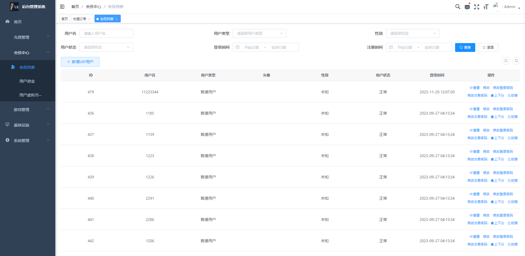Image resolution: width=525 pixels, height=256 pixels.
Task: Ban user 1185 with 封禁
Action: pos(513,117)
